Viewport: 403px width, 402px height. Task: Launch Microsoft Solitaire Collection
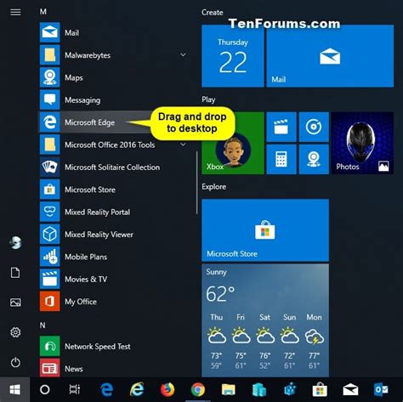113,167
